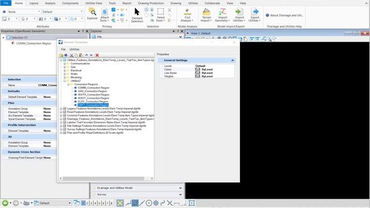
Task: Expand the Electrical folder
Action: [64, 70]
